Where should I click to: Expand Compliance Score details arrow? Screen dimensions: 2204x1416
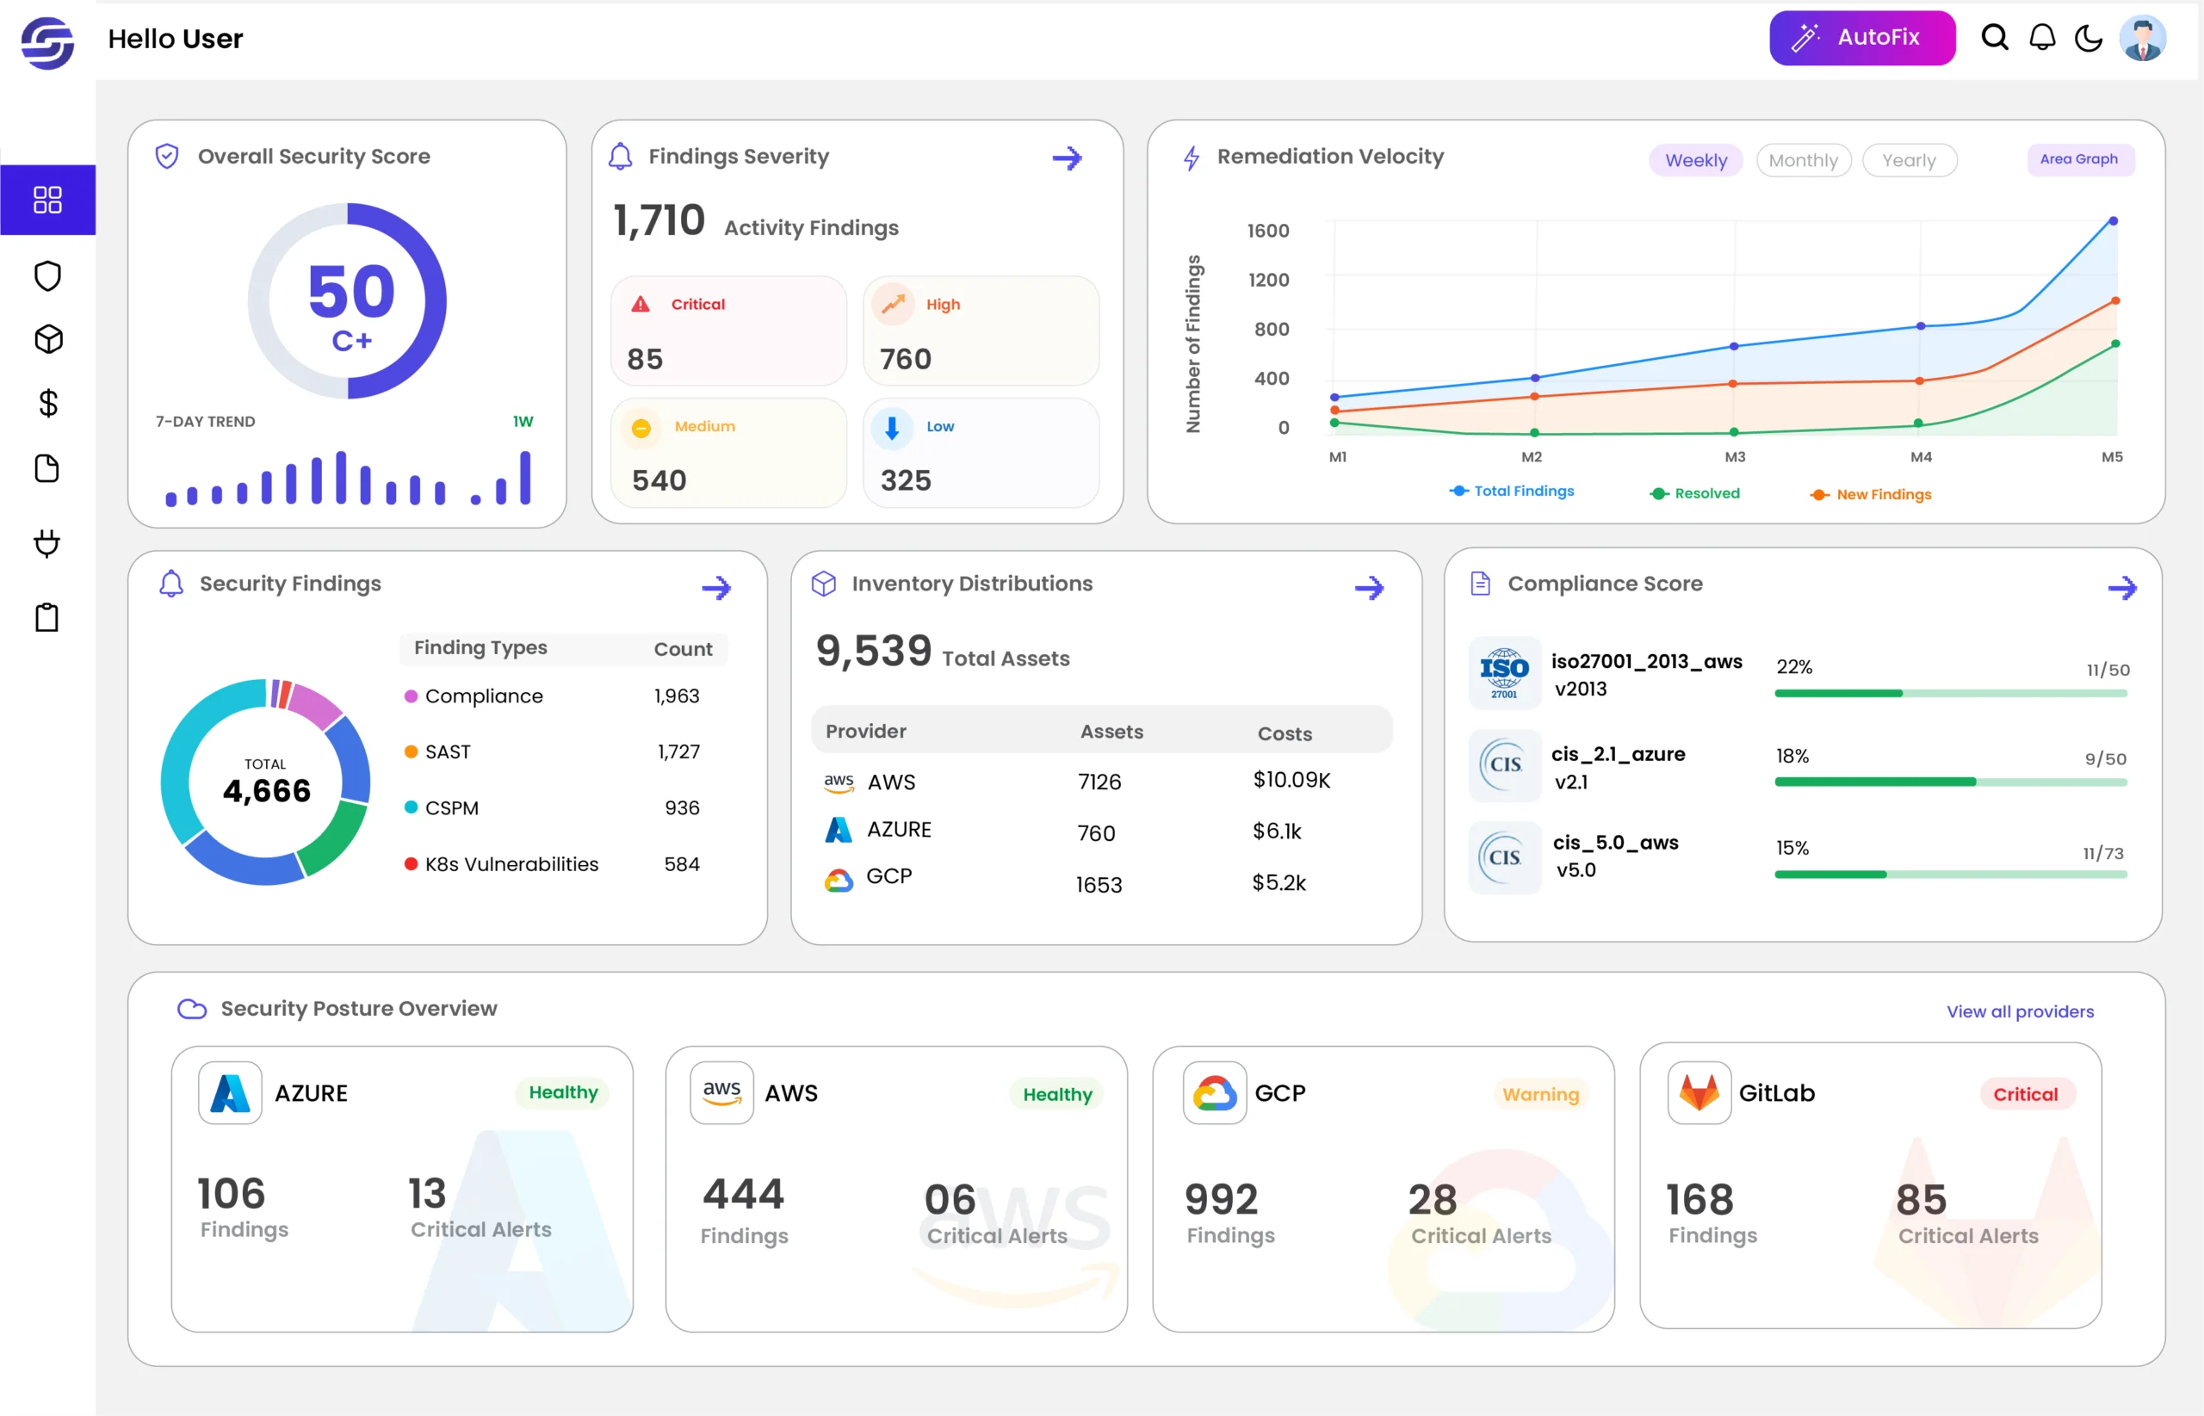[2122, 588]
